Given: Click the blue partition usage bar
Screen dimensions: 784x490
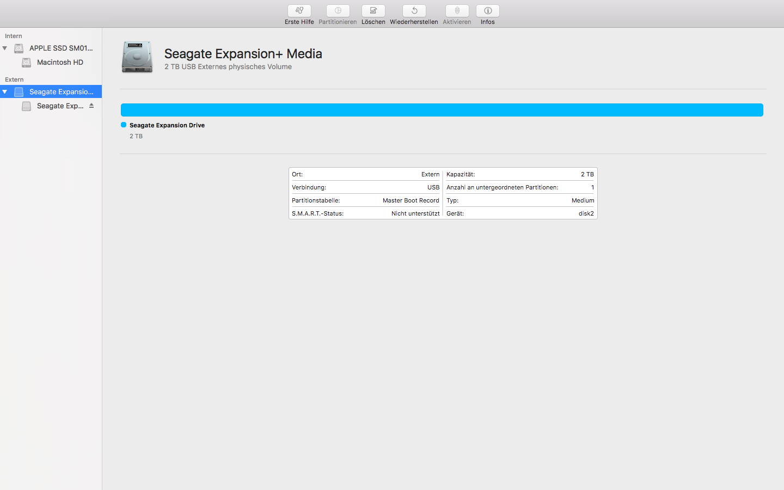Looking at the screenshot, I should [x=442, y=110].
